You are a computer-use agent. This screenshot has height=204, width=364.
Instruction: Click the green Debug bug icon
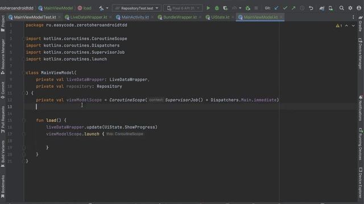217,8
